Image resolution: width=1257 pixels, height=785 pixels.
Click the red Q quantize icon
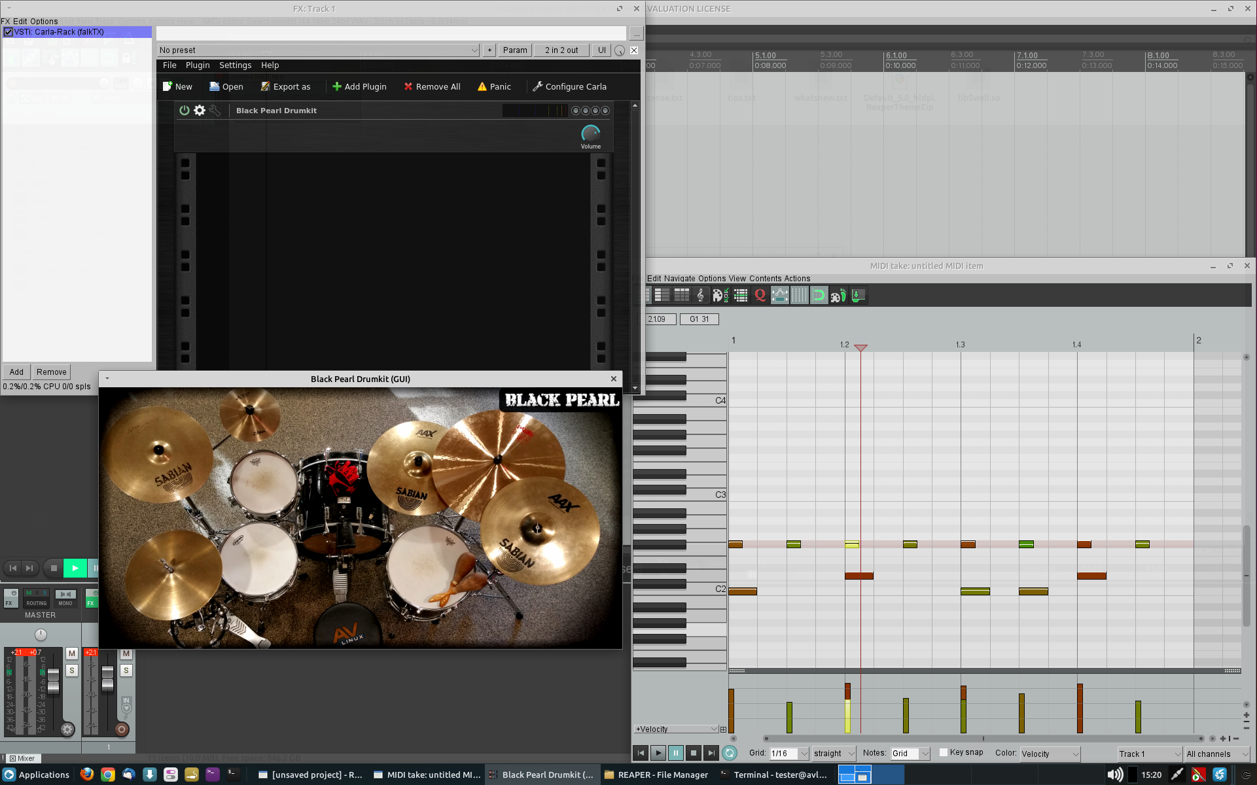[x=760, y=296]
